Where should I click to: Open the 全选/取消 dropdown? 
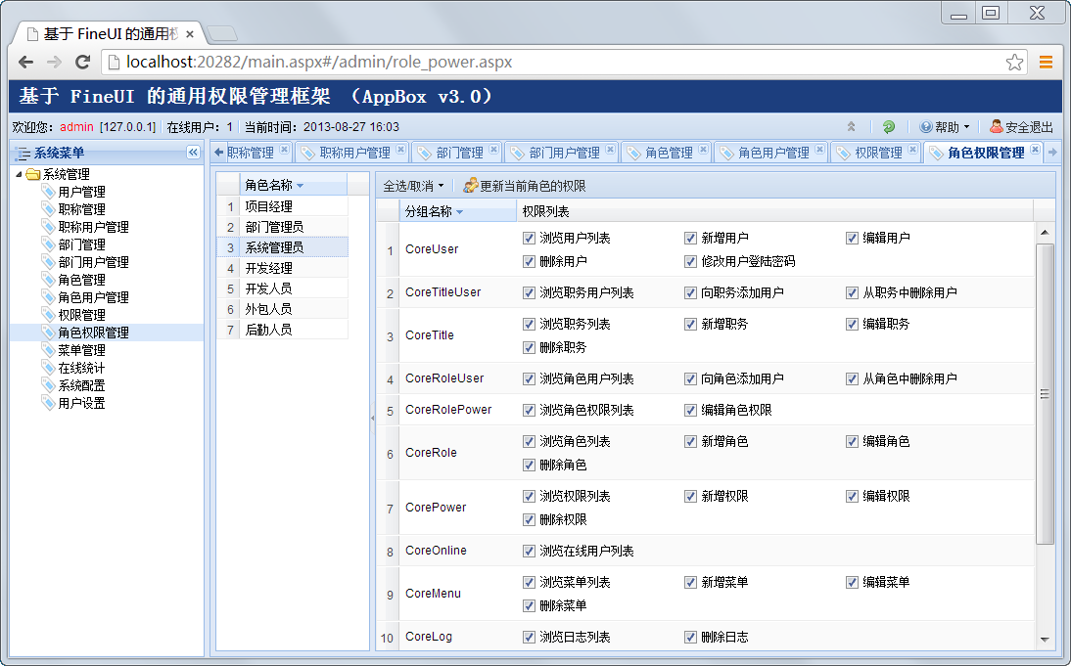(413, 186)
